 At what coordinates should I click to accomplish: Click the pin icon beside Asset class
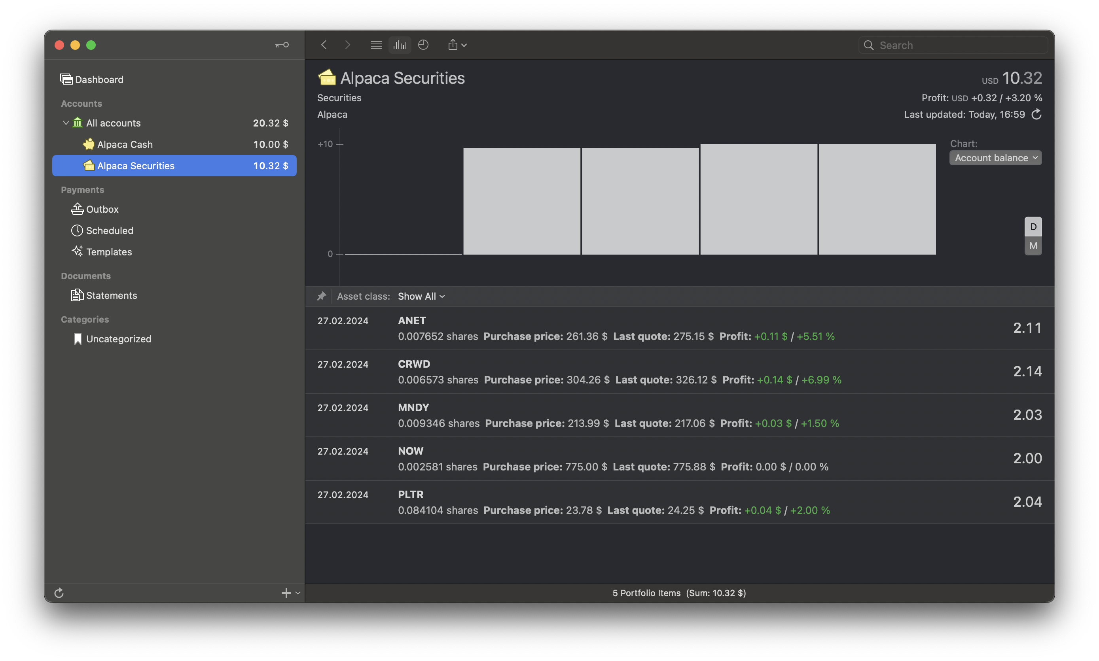(x=321, y=296)
